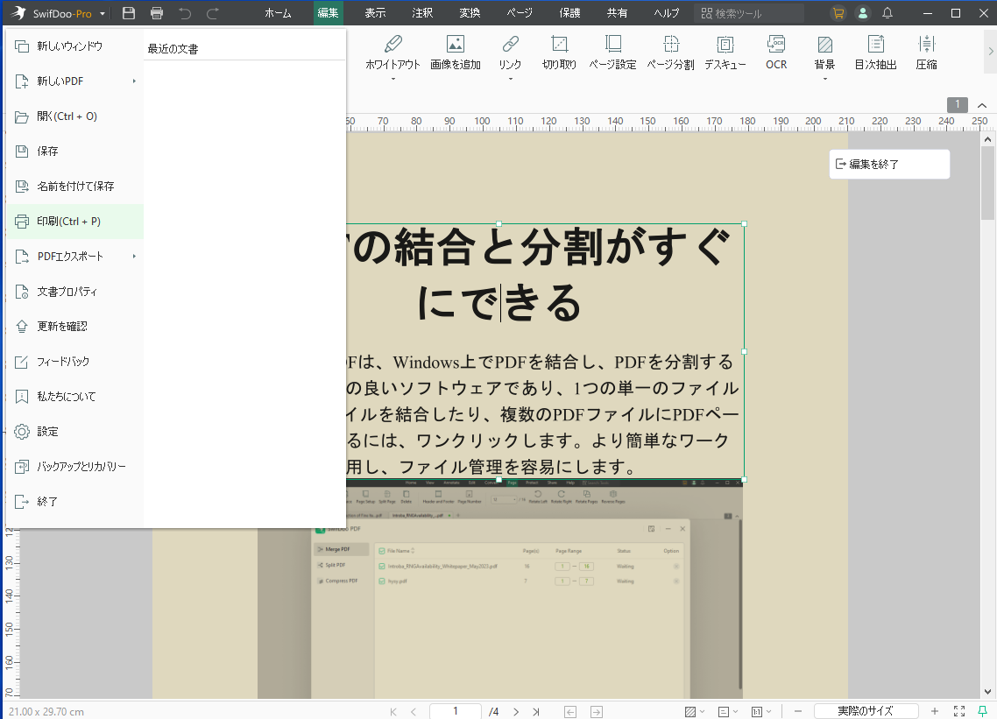
Task: Click the 編集を終了 button
Action: point(889,164)
